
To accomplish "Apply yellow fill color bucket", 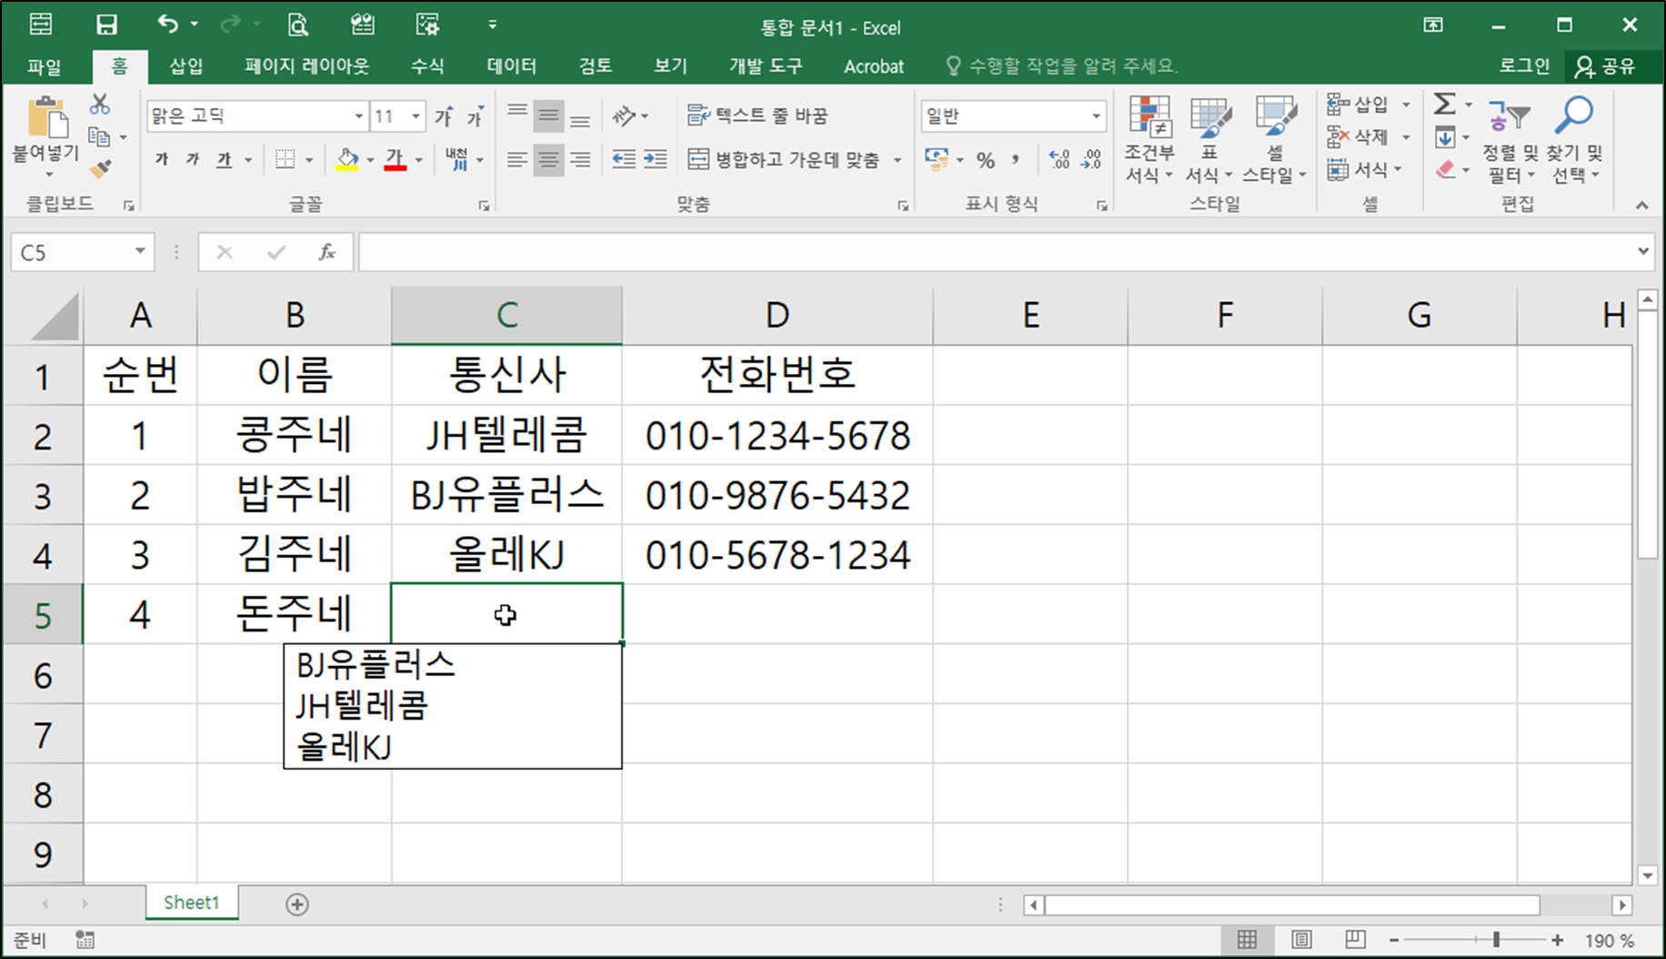I will [x=347, y=160].
